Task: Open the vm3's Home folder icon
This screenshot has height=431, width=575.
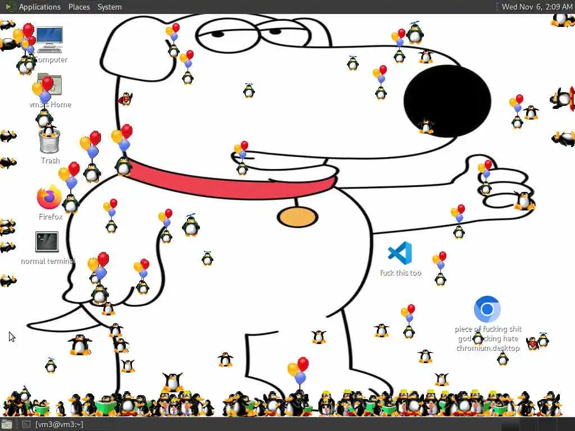Action: point(49,85)
